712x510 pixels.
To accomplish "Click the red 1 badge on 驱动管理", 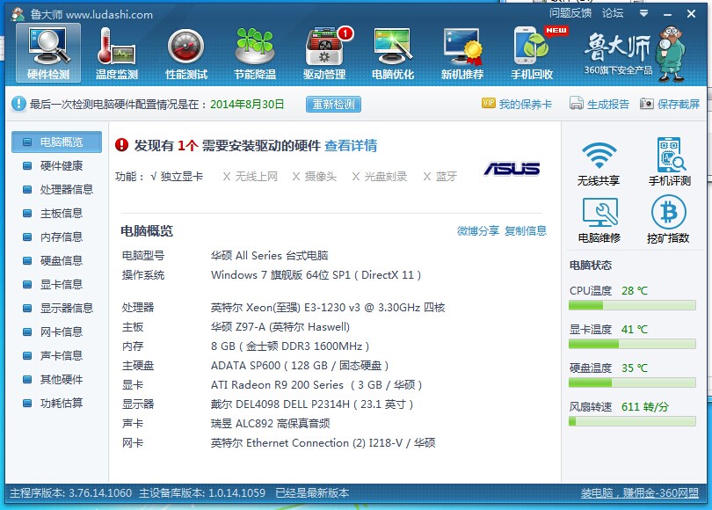I will (x=345, y=33).
